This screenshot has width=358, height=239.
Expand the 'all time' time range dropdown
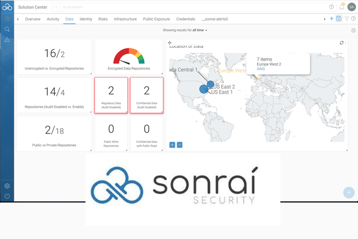(200, 30)
